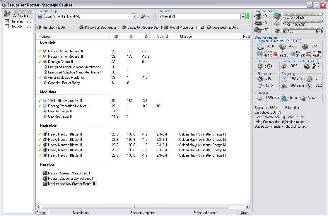The height and width of the screenshot is (216, 328).
Task: Open the Projected effects tab
Action: coord(205,213)
